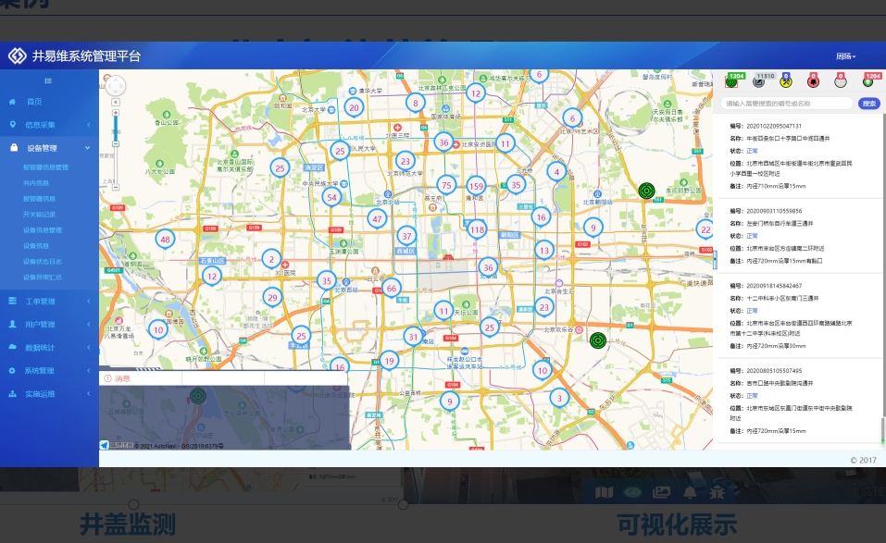Toggle the yellow maintenance filter with the 0 badge
The width and height of the screenshot is (886, 543).
[785, 80]
